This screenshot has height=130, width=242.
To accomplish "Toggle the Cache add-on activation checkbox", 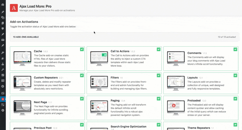I will 82,49.
